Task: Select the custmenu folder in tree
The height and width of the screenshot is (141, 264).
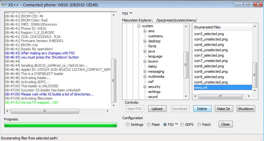Action: click(155, 36)
